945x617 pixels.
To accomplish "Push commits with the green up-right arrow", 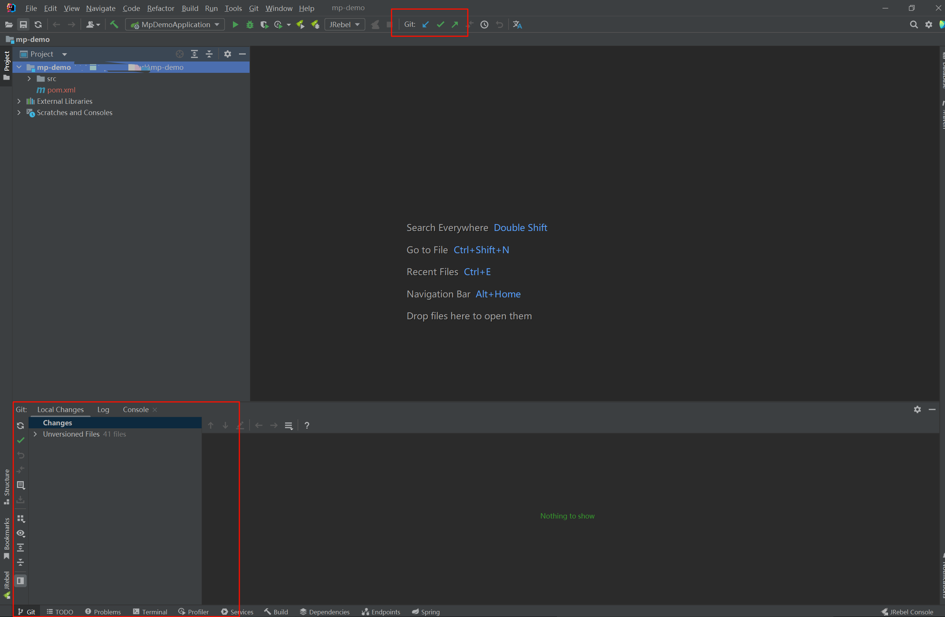I will pyautogui.click(x=455, y=25).
